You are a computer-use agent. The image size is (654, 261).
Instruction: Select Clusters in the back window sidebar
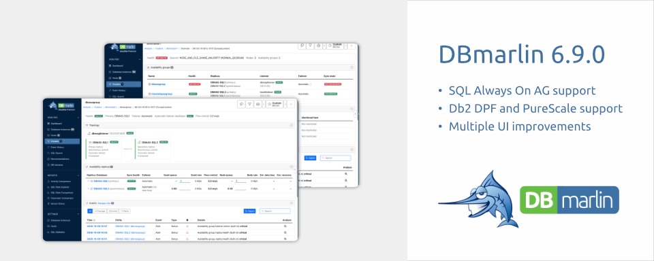tap(123, 84)
